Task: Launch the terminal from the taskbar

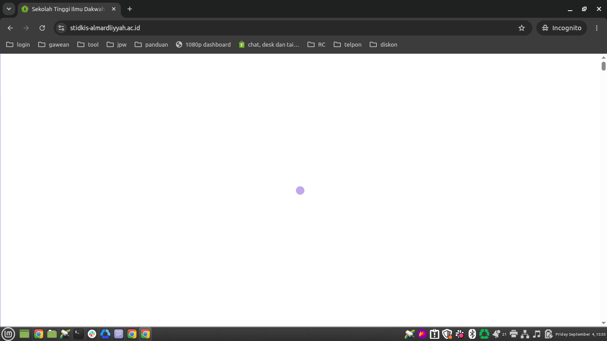Action: pos(79,334)
